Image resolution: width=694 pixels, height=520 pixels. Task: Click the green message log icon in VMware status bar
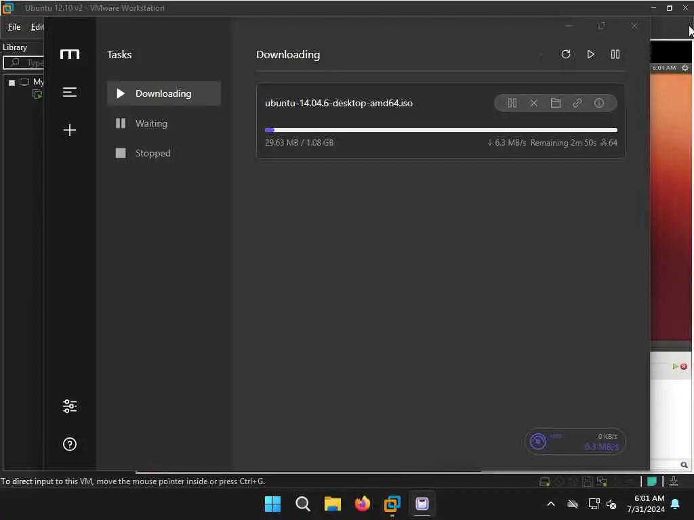pyautogui.click(x=651, y=481)
